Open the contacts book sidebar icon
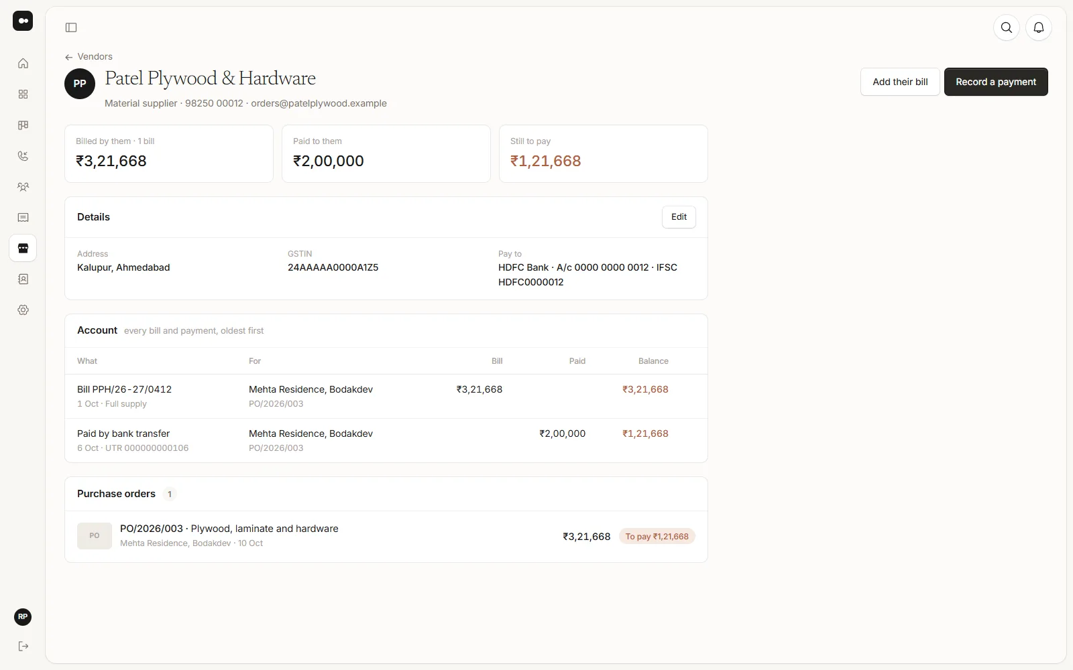 23,279
